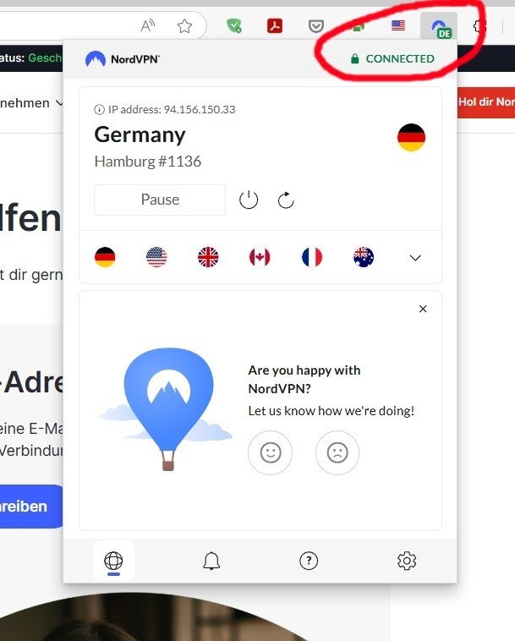Connect to the Canada flag
515x641 pixels.
coord(260,257)
